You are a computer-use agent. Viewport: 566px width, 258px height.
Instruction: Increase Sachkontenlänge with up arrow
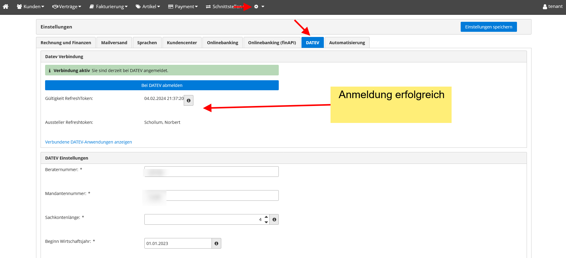tap(266, 217)
